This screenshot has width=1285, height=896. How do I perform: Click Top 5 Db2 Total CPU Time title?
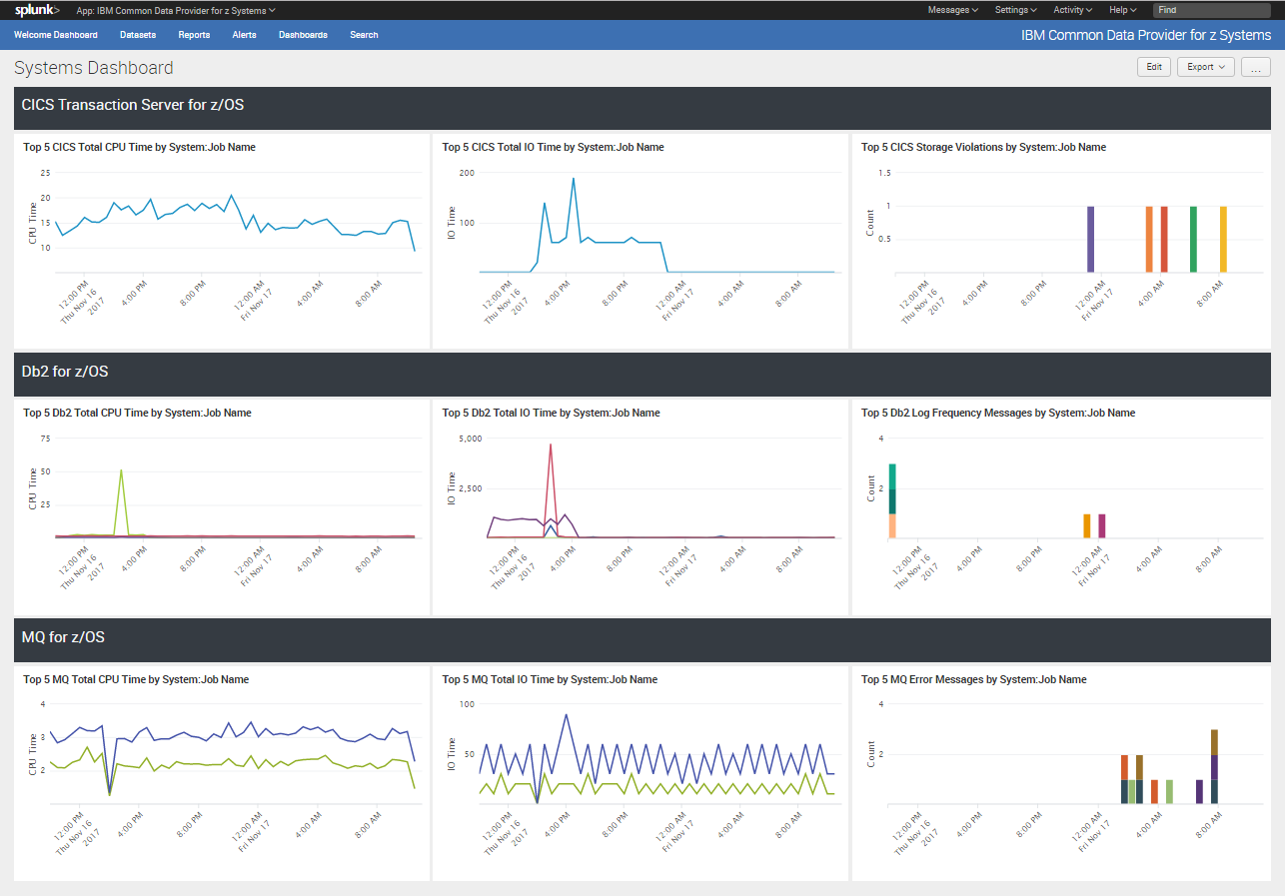(137, 413)
